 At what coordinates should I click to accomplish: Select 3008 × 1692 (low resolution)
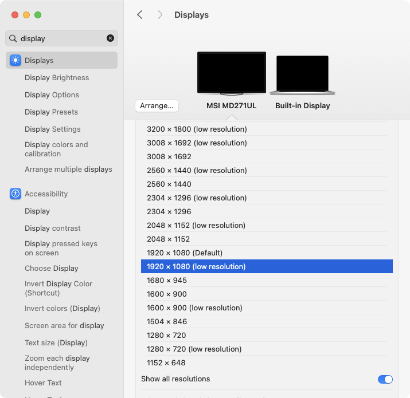point(267,143)
